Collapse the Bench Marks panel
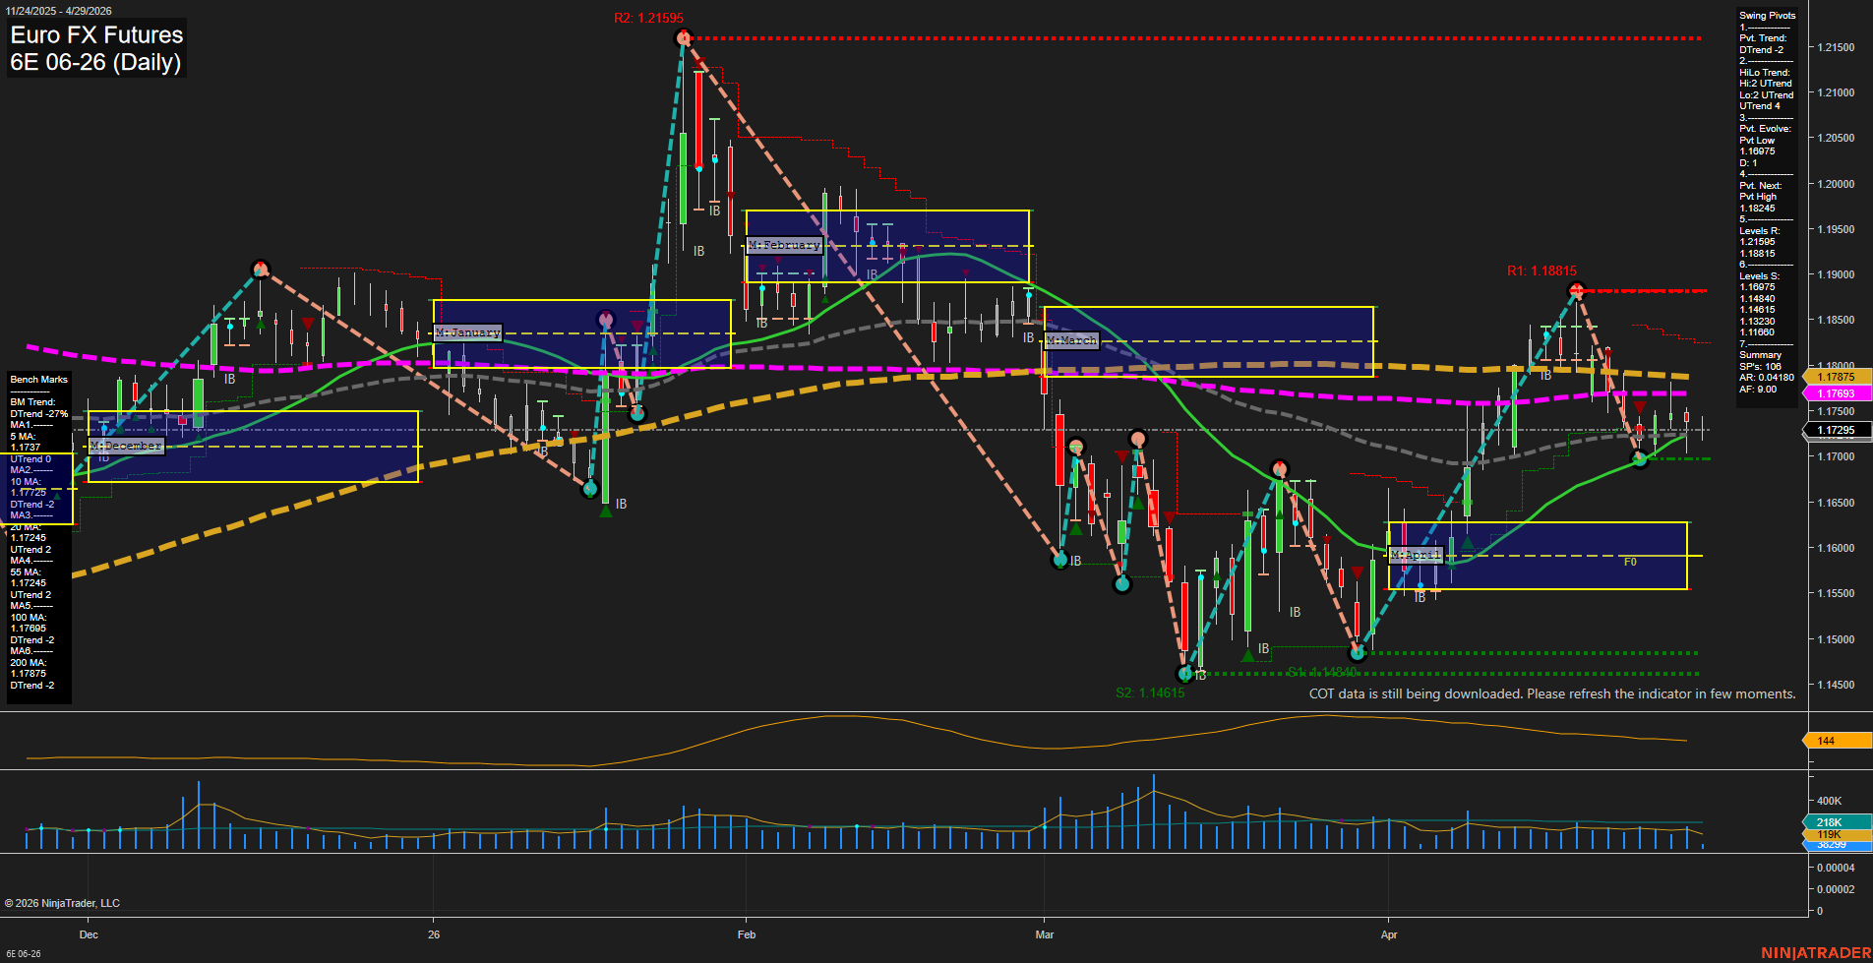The height and width of the screenshot is (963, 1873). [36, 379]
